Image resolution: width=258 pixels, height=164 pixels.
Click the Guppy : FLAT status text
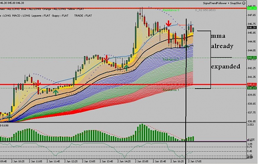coord(60,16)
